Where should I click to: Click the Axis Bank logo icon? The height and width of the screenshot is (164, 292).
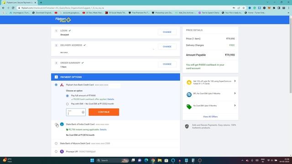(x=62, y=85)
